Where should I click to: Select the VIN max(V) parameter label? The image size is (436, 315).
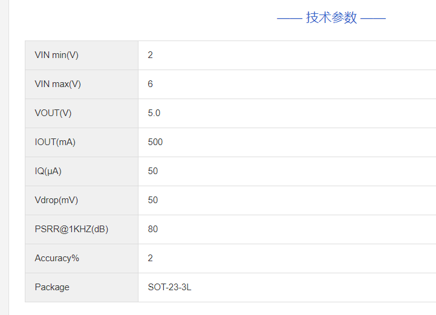58,84
